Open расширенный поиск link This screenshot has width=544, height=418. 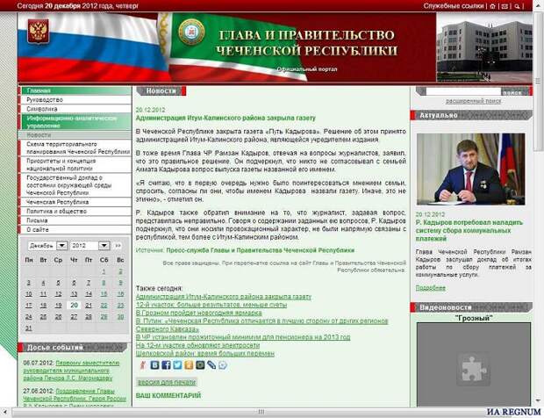473,101
